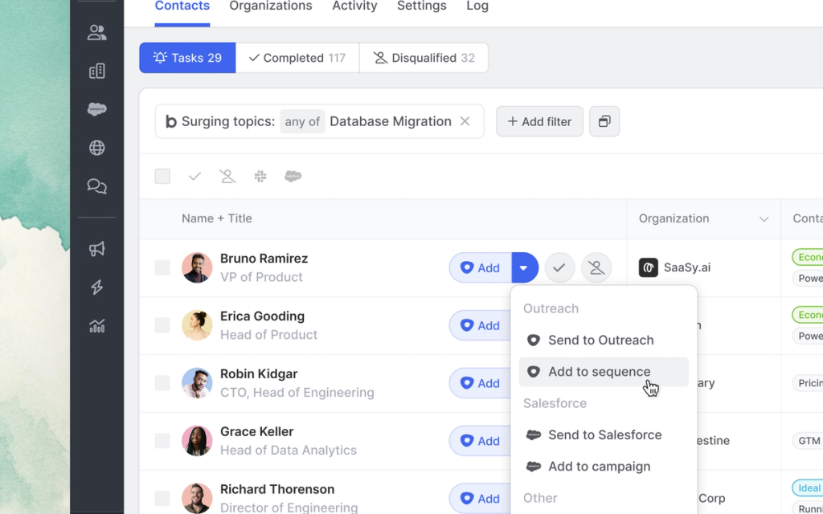Click the Add filter button
Image resolution: width=823 pixels, height=514 pixels.
[539, 121]
